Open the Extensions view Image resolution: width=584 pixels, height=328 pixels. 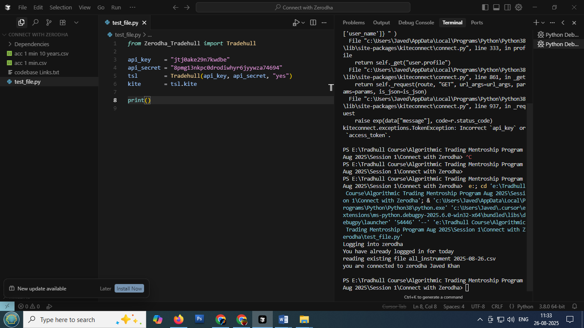(62, 23)
